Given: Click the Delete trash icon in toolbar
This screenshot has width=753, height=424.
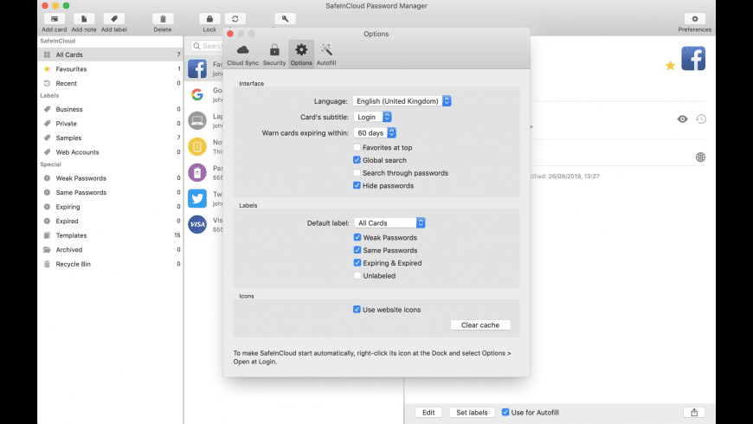Looking at the screenshot, I should (x=163, y=19).
